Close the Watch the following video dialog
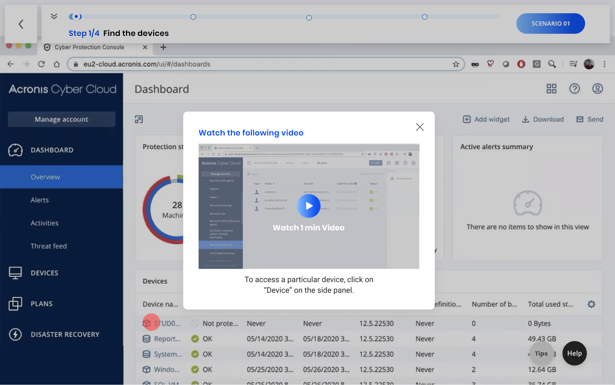The image size is (615, 385). pos(420,127)
